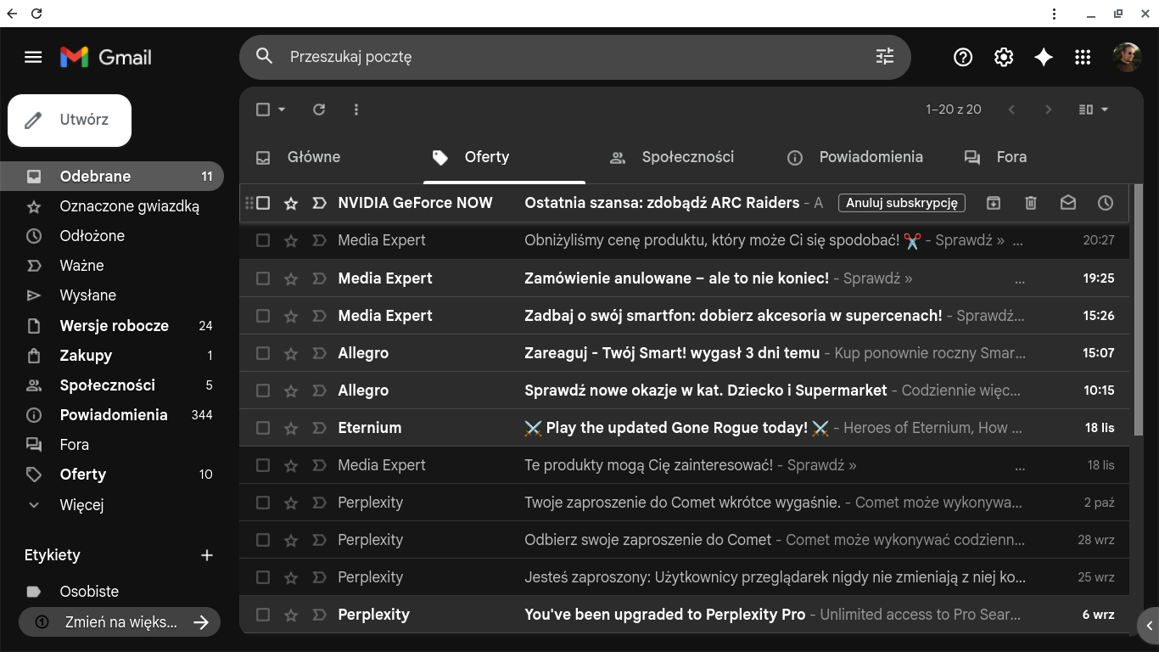Star the Eternium email
The width and height of the screenshot is (1159, 652).
(x=291, y=428)
